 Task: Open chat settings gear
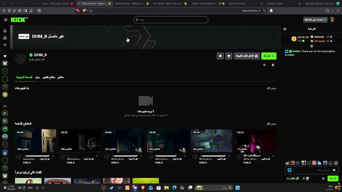pos(323,178)
